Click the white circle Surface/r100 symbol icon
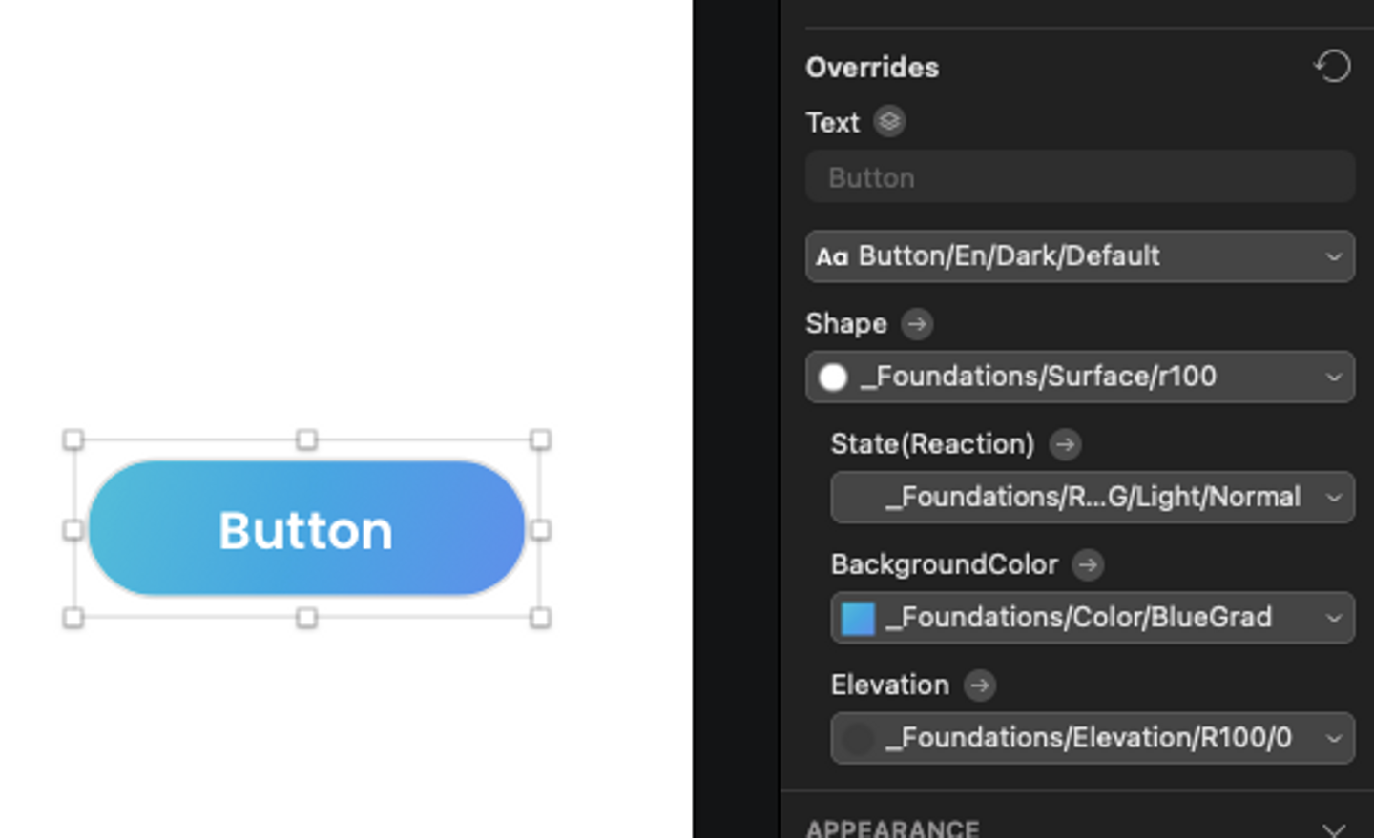The width and height of the screenshot is (1374, 838). pyautogui.click(x=833, y=378)
